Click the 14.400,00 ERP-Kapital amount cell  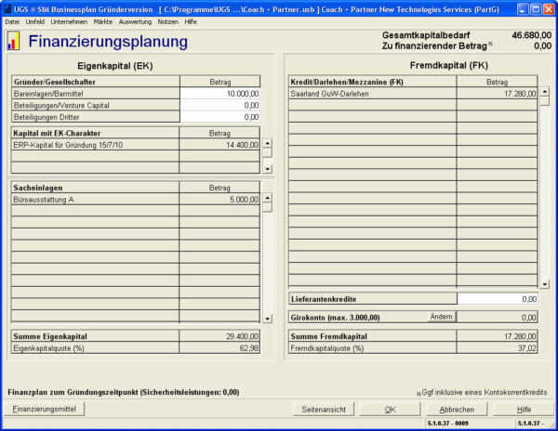click(x=219, y=145)
